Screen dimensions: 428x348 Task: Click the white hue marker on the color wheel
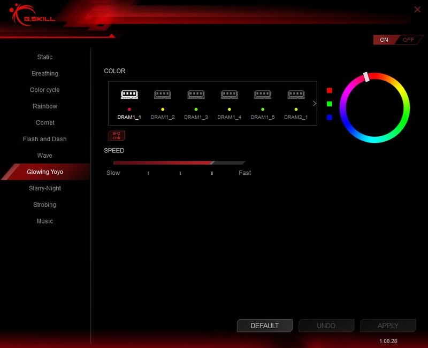366,77
